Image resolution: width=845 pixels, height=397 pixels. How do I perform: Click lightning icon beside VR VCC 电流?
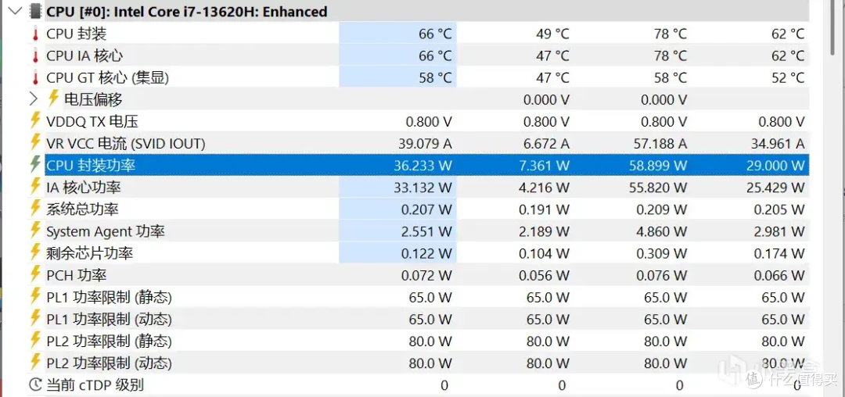[35, 142]
